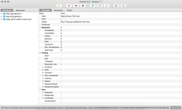The height and width of the screenshot is (110, 182).
Task: Expand the p15-caldav.icloud.com host node
Action: pos(1,19)
